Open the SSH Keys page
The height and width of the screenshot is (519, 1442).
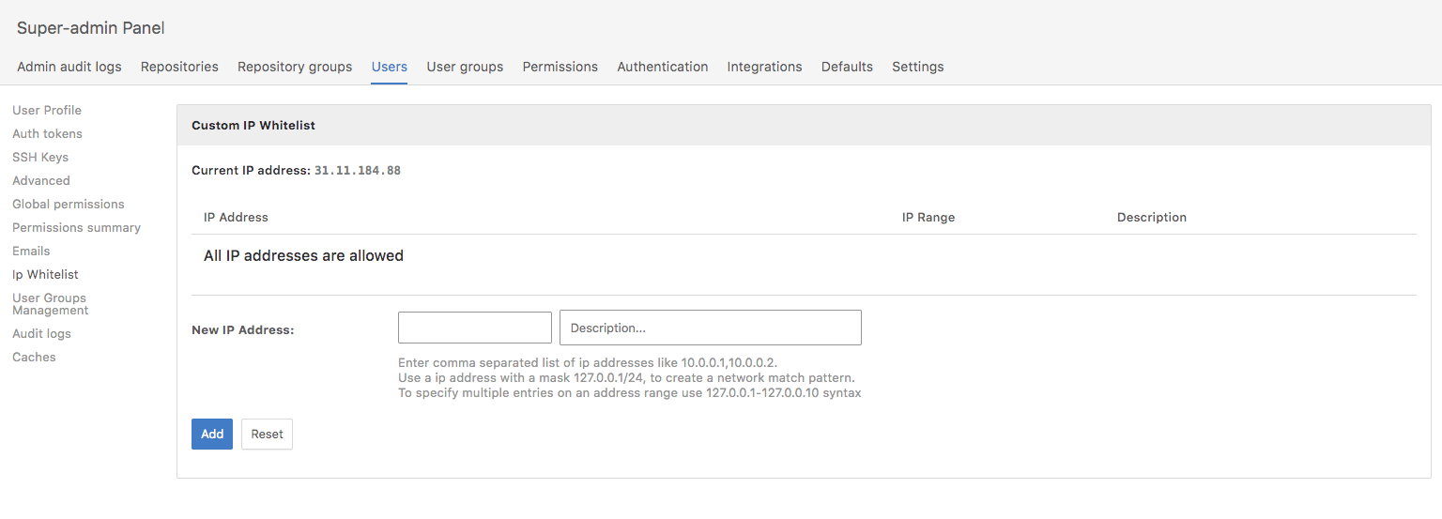click(40, 157)
